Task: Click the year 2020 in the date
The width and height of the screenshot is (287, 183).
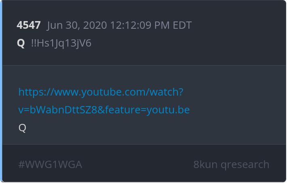Action: tap(95, 25)
